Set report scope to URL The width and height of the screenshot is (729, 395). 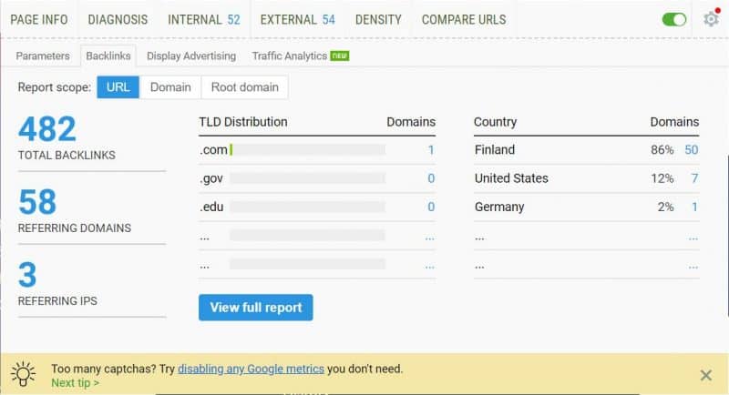[x=118, y=87]
